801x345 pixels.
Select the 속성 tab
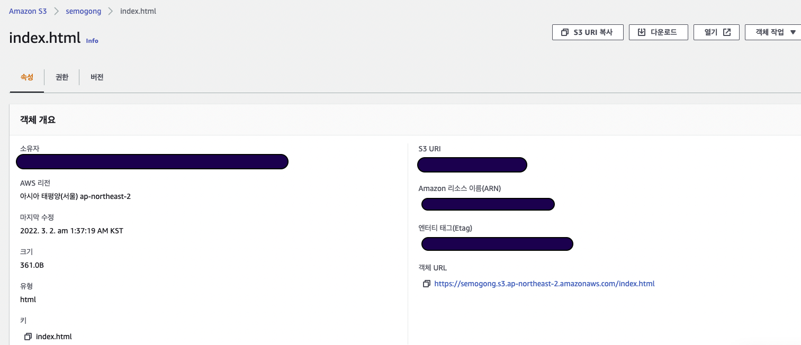coord(26,77)
